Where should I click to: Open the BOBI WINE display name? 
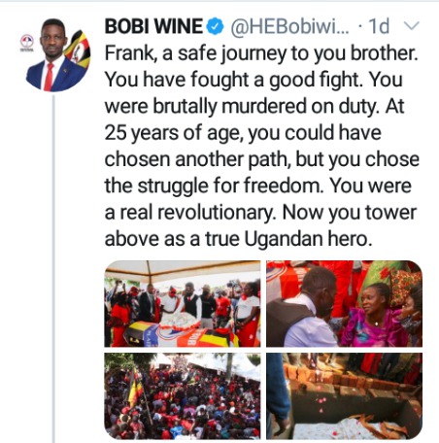coord(153,26)
